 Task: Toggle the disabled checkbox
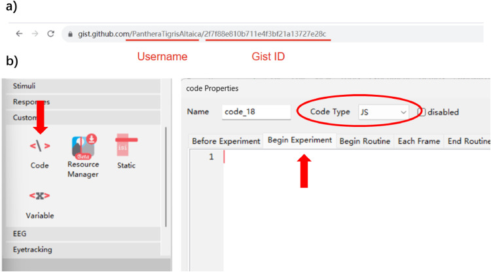coord(422,112)
